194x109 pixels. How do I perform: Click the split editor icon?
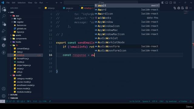click(x=187, y=8)
